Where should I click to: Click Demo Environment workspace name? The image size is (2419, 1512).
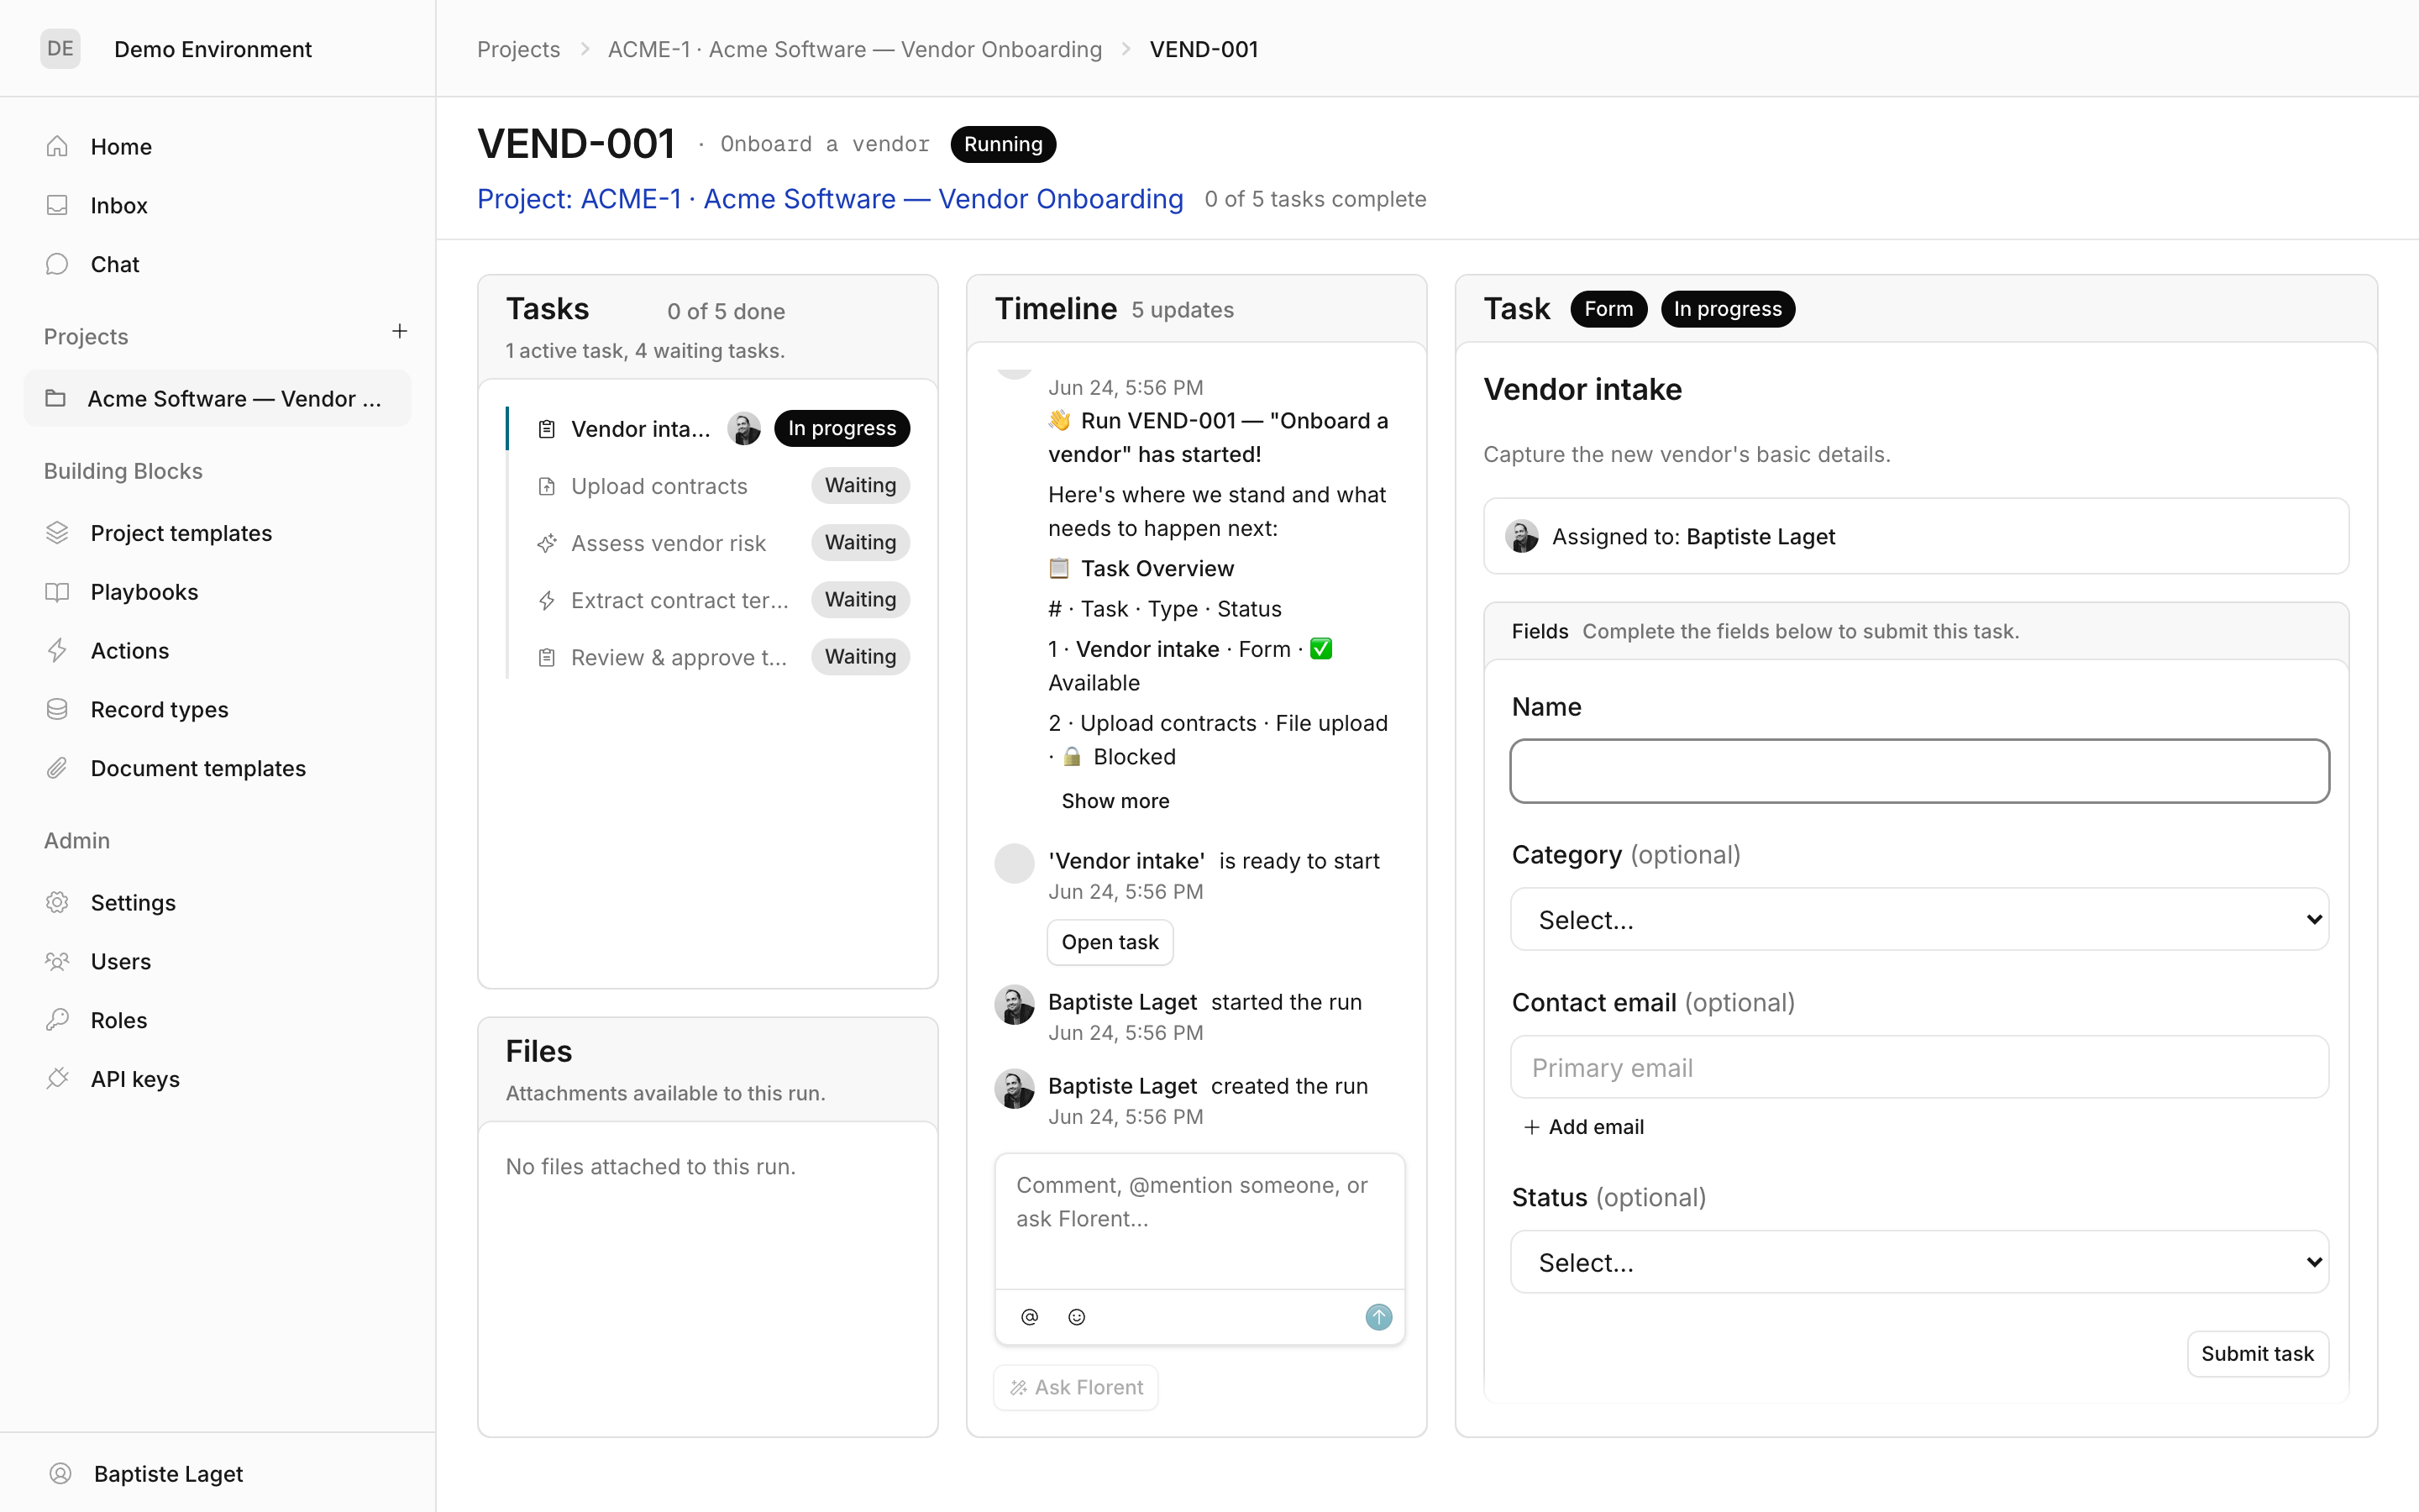[213, 49]
